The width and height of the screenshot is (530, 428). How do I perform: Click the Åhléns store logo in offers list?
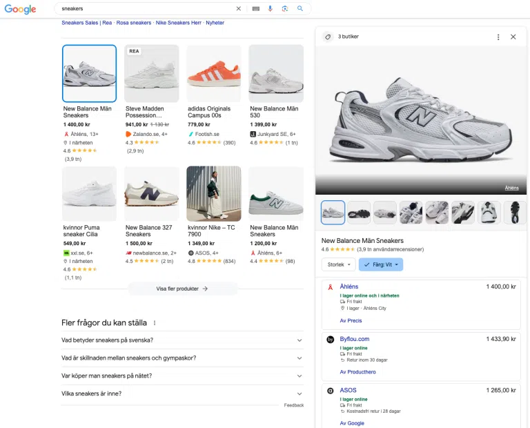331,287
